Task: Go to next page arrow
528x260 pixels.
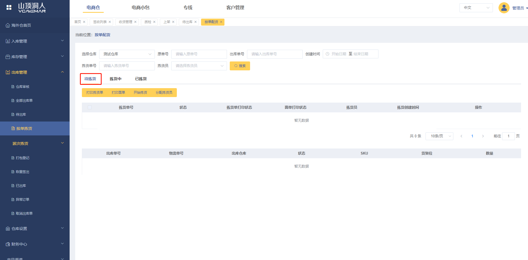Action: [483, 136]
